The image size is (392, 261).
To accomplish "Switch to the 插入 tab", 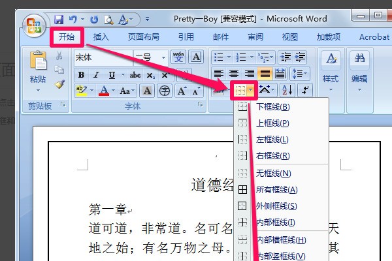I will pyautogui.click(x=101, y=37).
